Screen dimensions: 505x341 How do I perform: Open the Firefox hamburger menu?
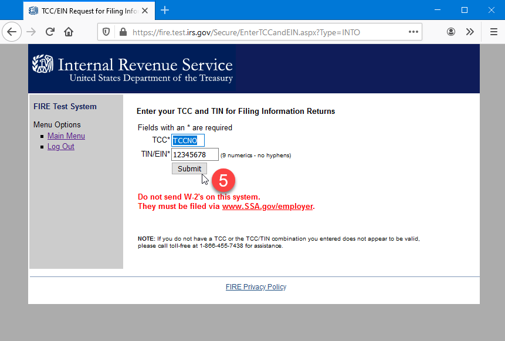[493, 32]
